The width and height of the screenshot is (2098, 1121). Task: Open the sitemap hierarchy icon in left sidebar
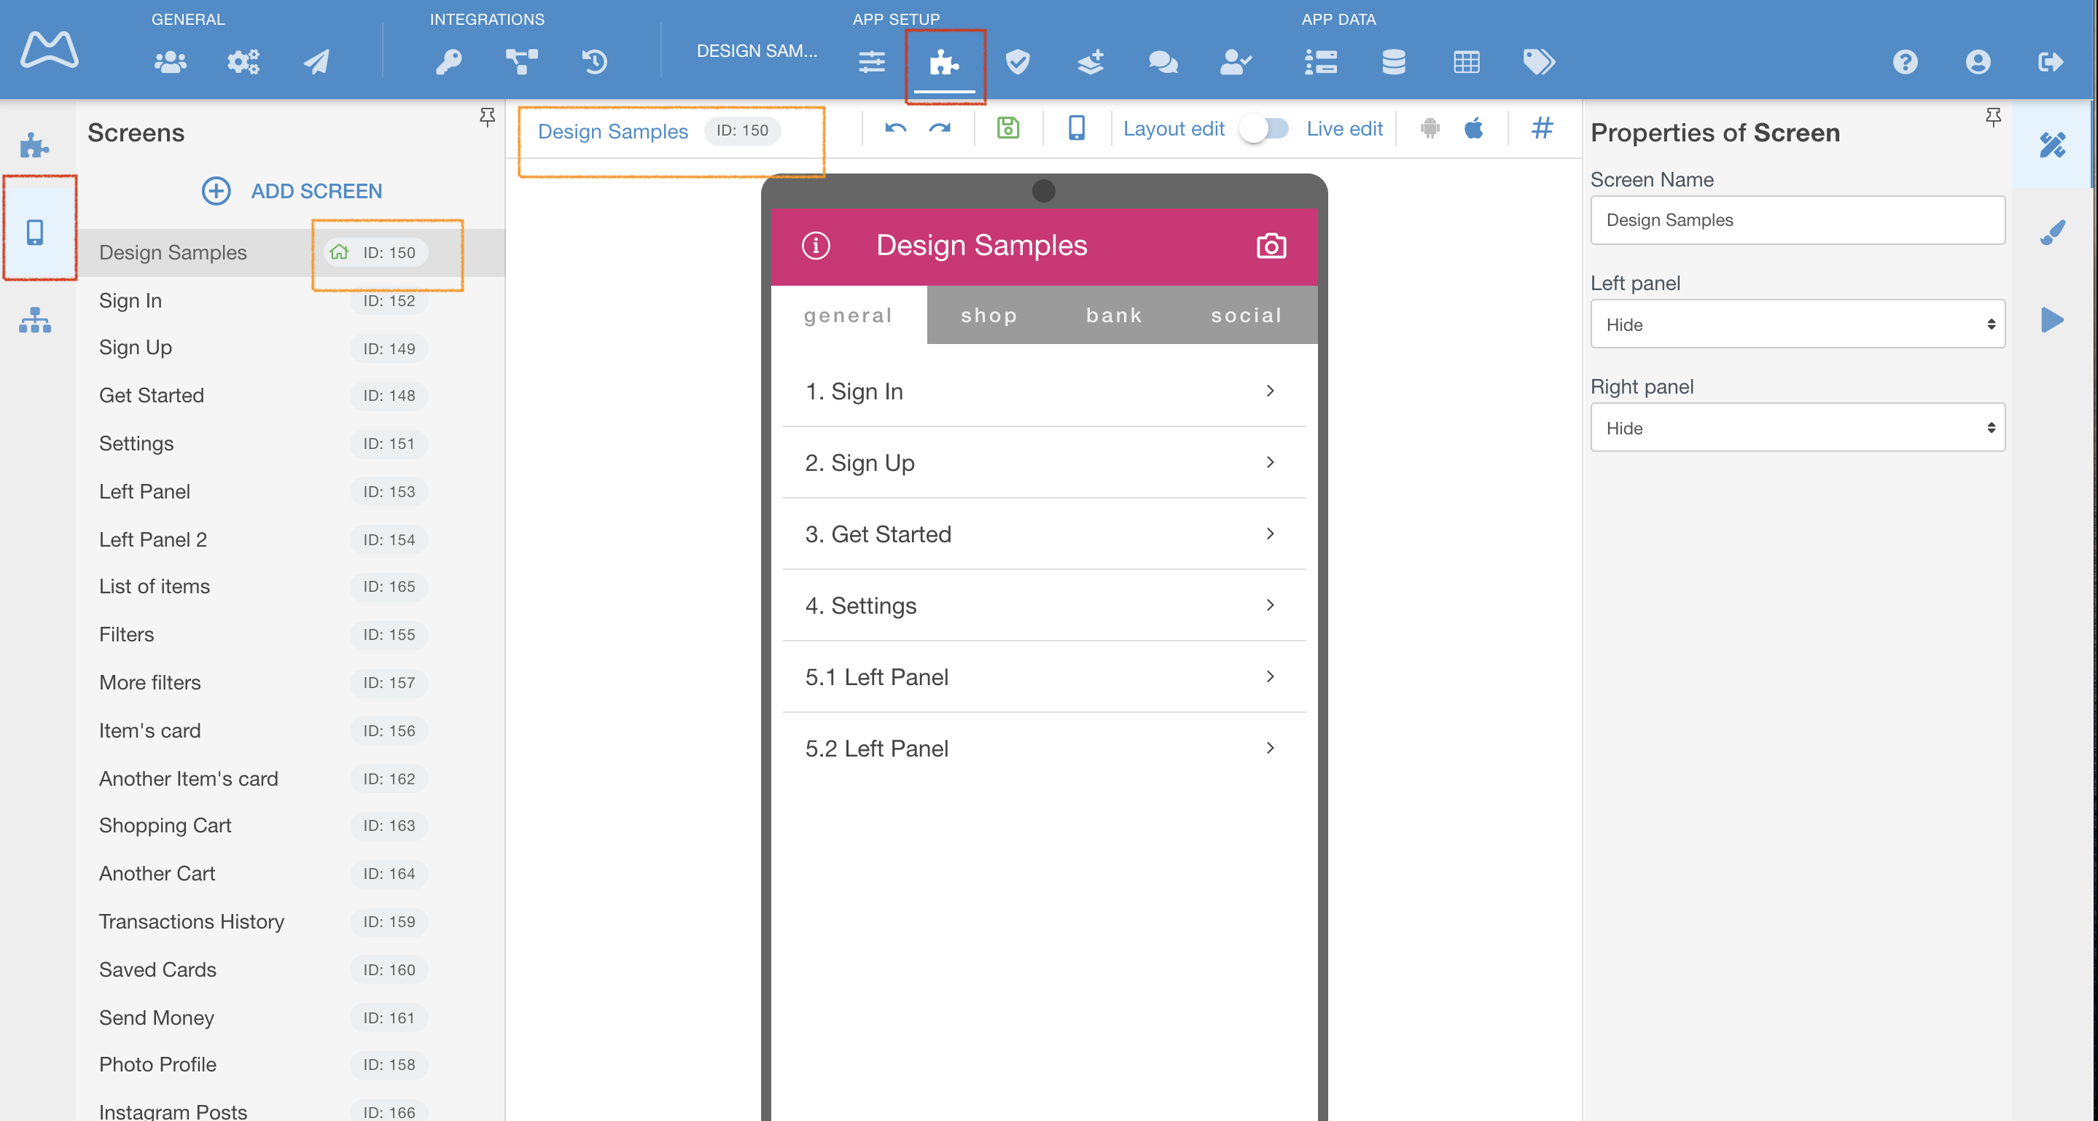pos(35,320)
